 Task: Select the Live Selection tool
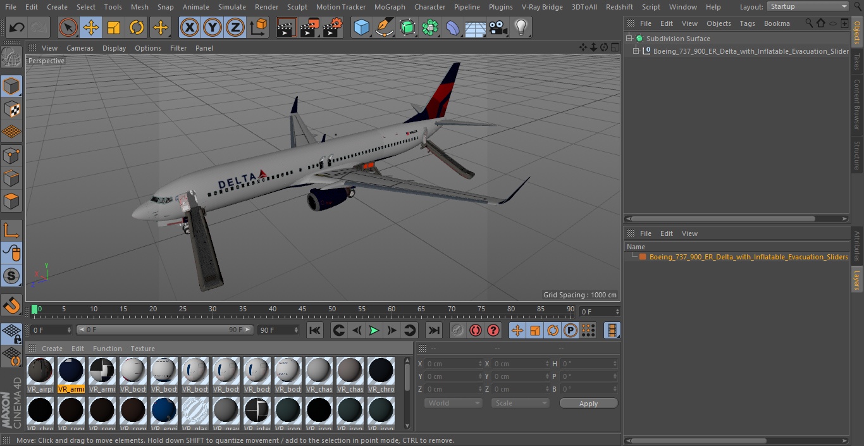(68, 27)
